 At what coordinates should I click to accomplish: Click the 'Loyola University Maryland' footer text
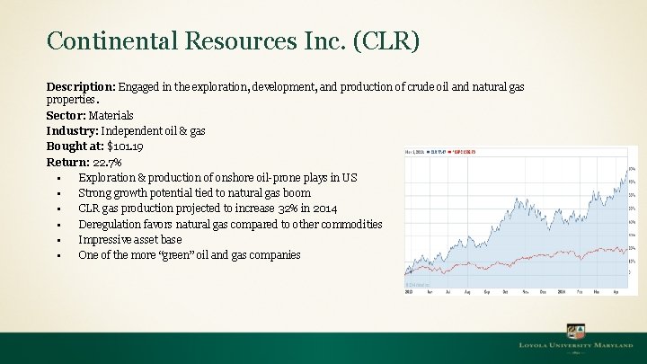point(576,345)
